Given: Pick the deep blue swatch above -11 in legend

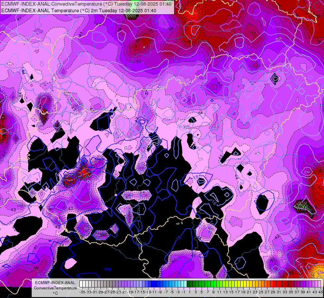Looking at the screenshot, I should click(x=153, y=284).
